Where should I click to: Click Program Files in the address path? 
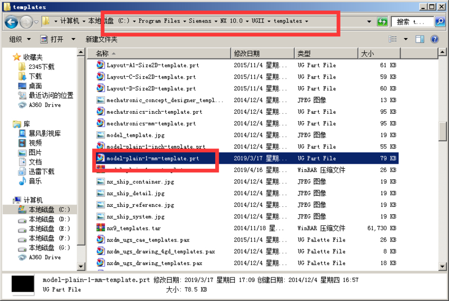159,21
